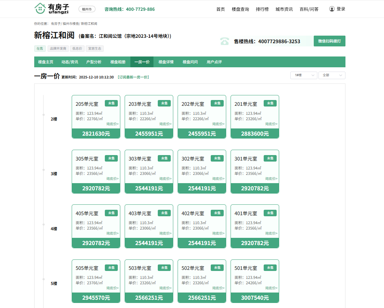
Task: Select the 品牌开发商 tag
Action: tap(58, 49)
